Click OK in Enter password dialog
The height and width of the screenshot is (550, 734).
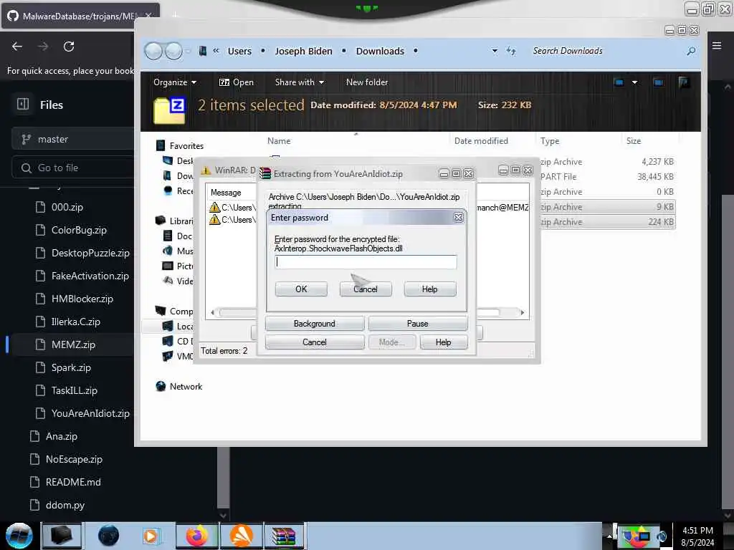(x=301, y=289)
